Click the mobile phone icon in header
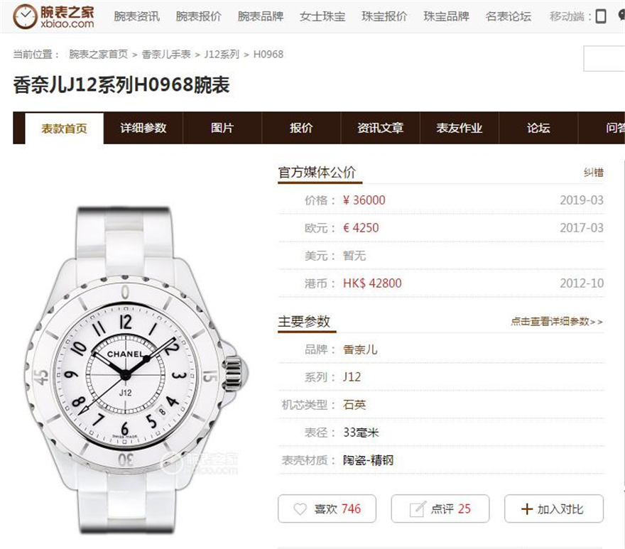The width and height of the screenshot is (625, 549). pyautogui.click(x=601, y=16)
